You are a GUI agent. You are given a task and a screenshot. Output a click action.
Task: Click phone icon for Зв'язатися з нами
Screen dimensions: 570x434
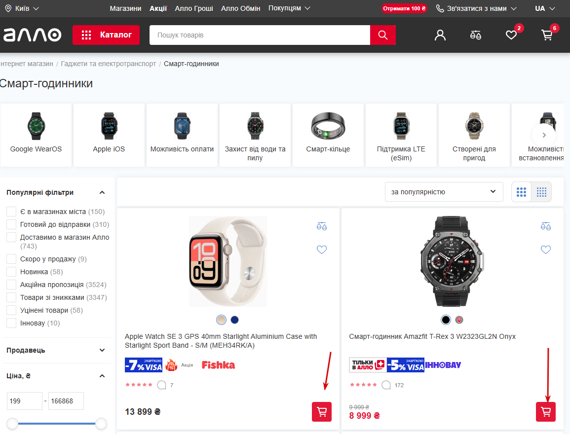[x=440, y=8]
